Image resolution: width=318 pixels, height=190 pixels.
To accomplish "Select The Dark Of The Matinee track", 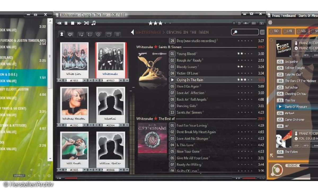I will click(297, 81).
